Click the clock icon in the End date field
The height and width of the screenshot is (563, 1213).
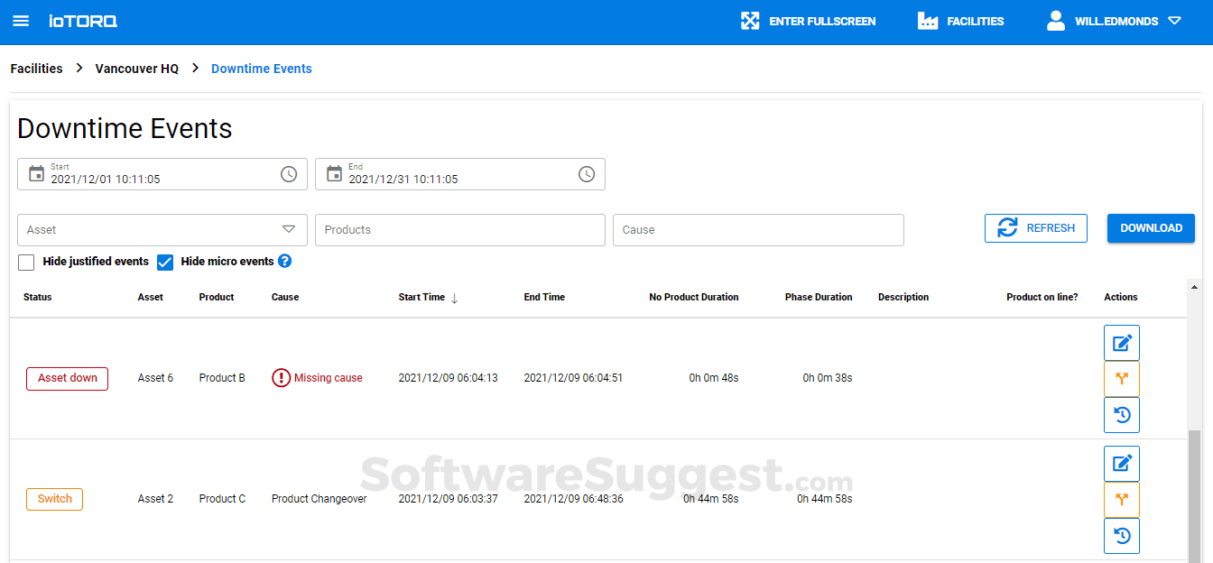[x=588, y=173]
